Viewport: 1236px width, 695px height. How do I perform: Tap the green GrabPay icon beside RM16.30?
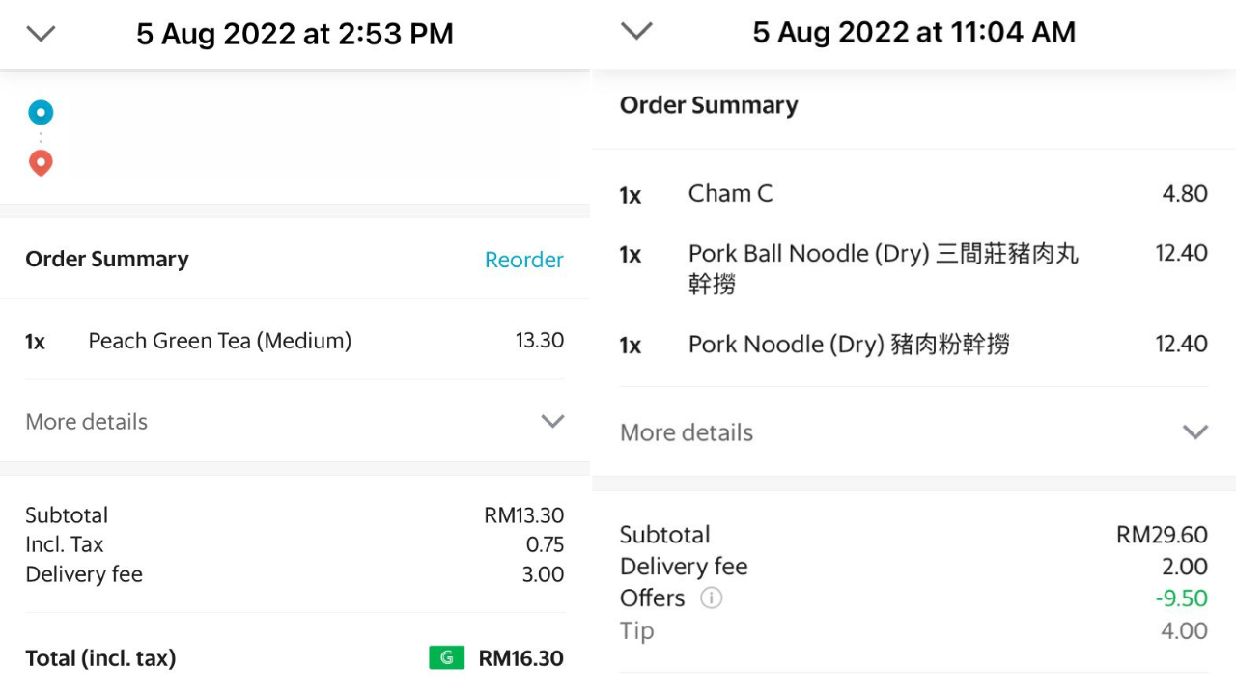pos(447,658)
